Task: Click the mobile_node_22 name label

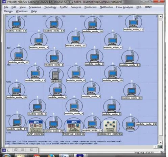Action: pyautogui.click(x=146, y=124)
